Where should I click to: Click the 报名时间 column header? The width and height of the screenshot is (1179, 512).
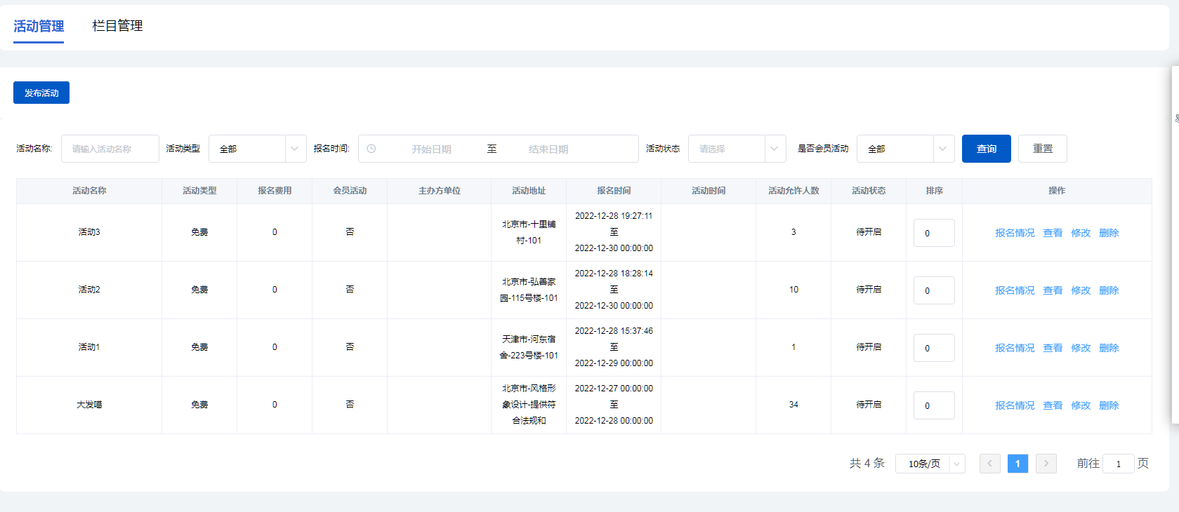[x=614, y=191]
